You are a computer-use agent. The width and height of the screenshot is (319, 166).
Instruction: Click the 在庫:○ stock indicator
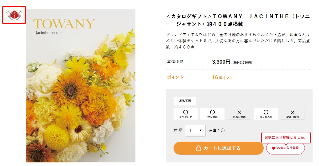[217, 130]
